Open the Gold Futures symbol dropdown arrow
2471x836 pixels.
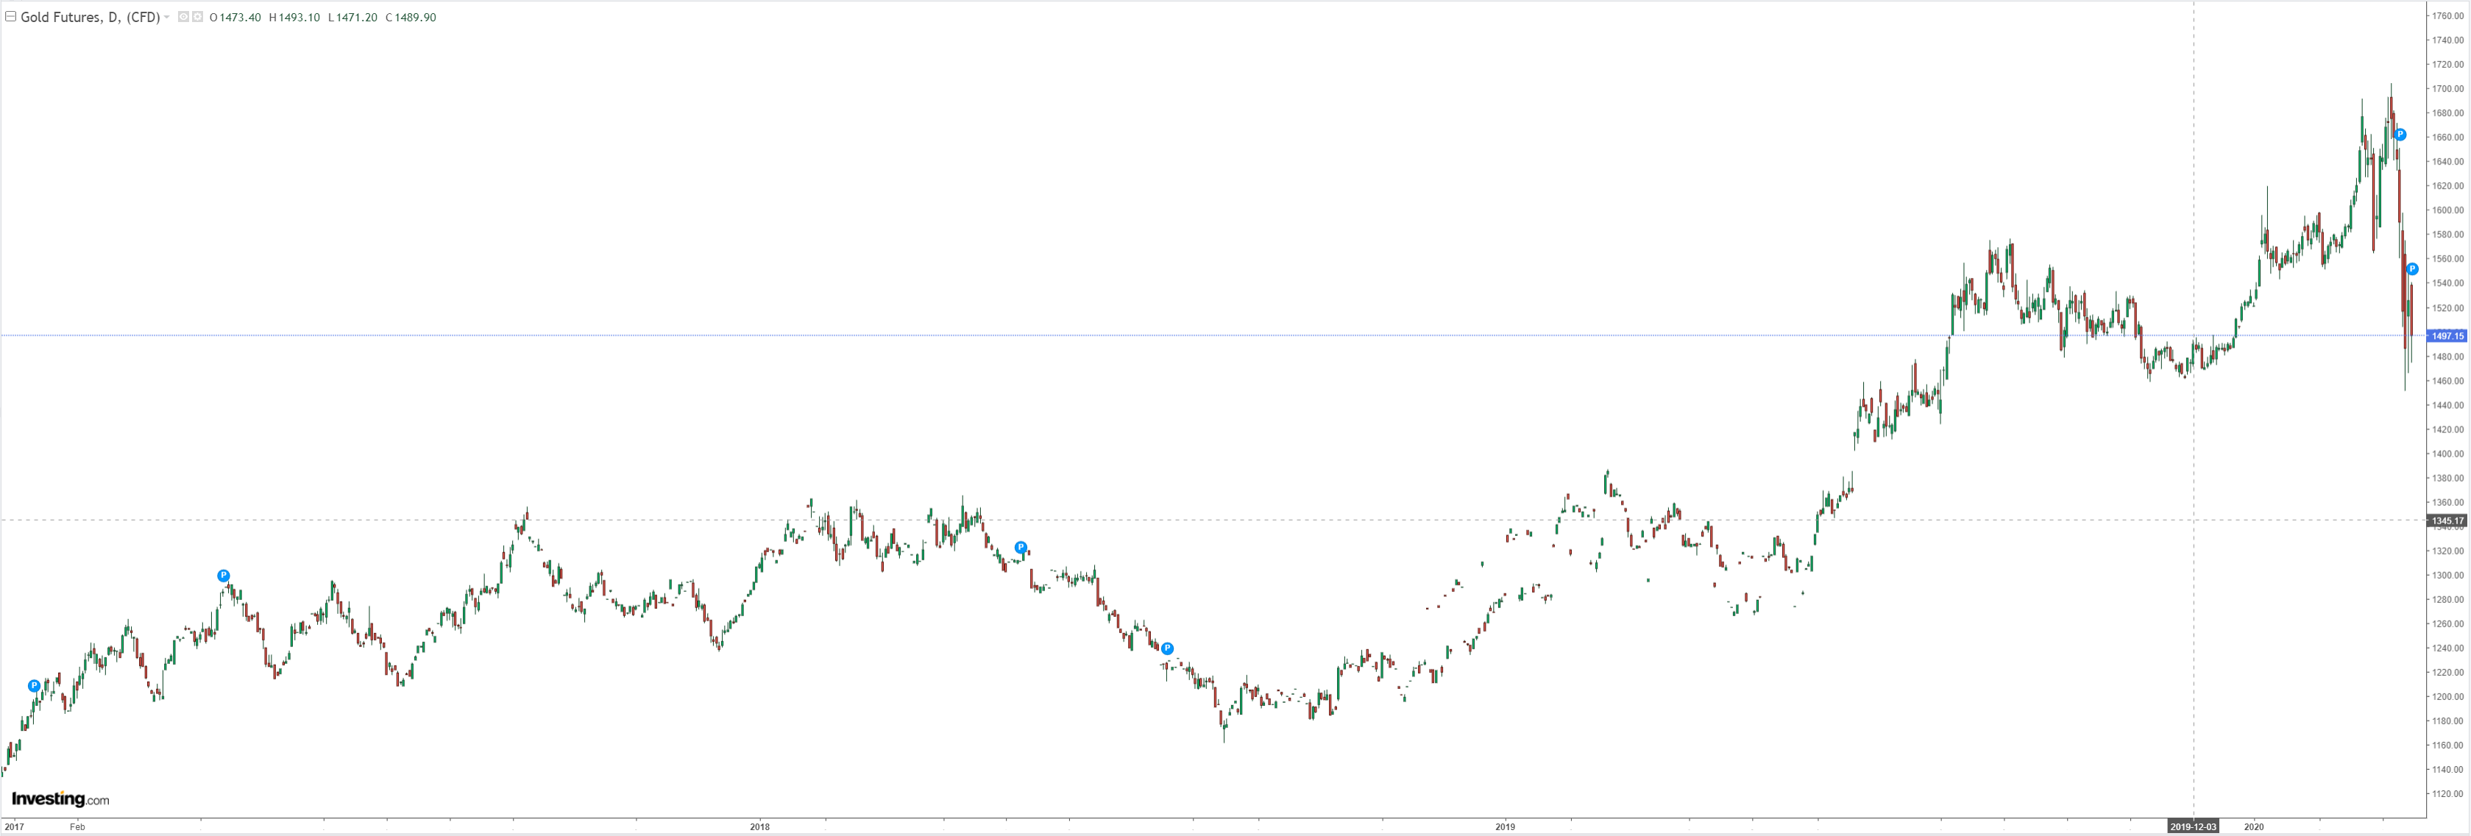point(167,17)
